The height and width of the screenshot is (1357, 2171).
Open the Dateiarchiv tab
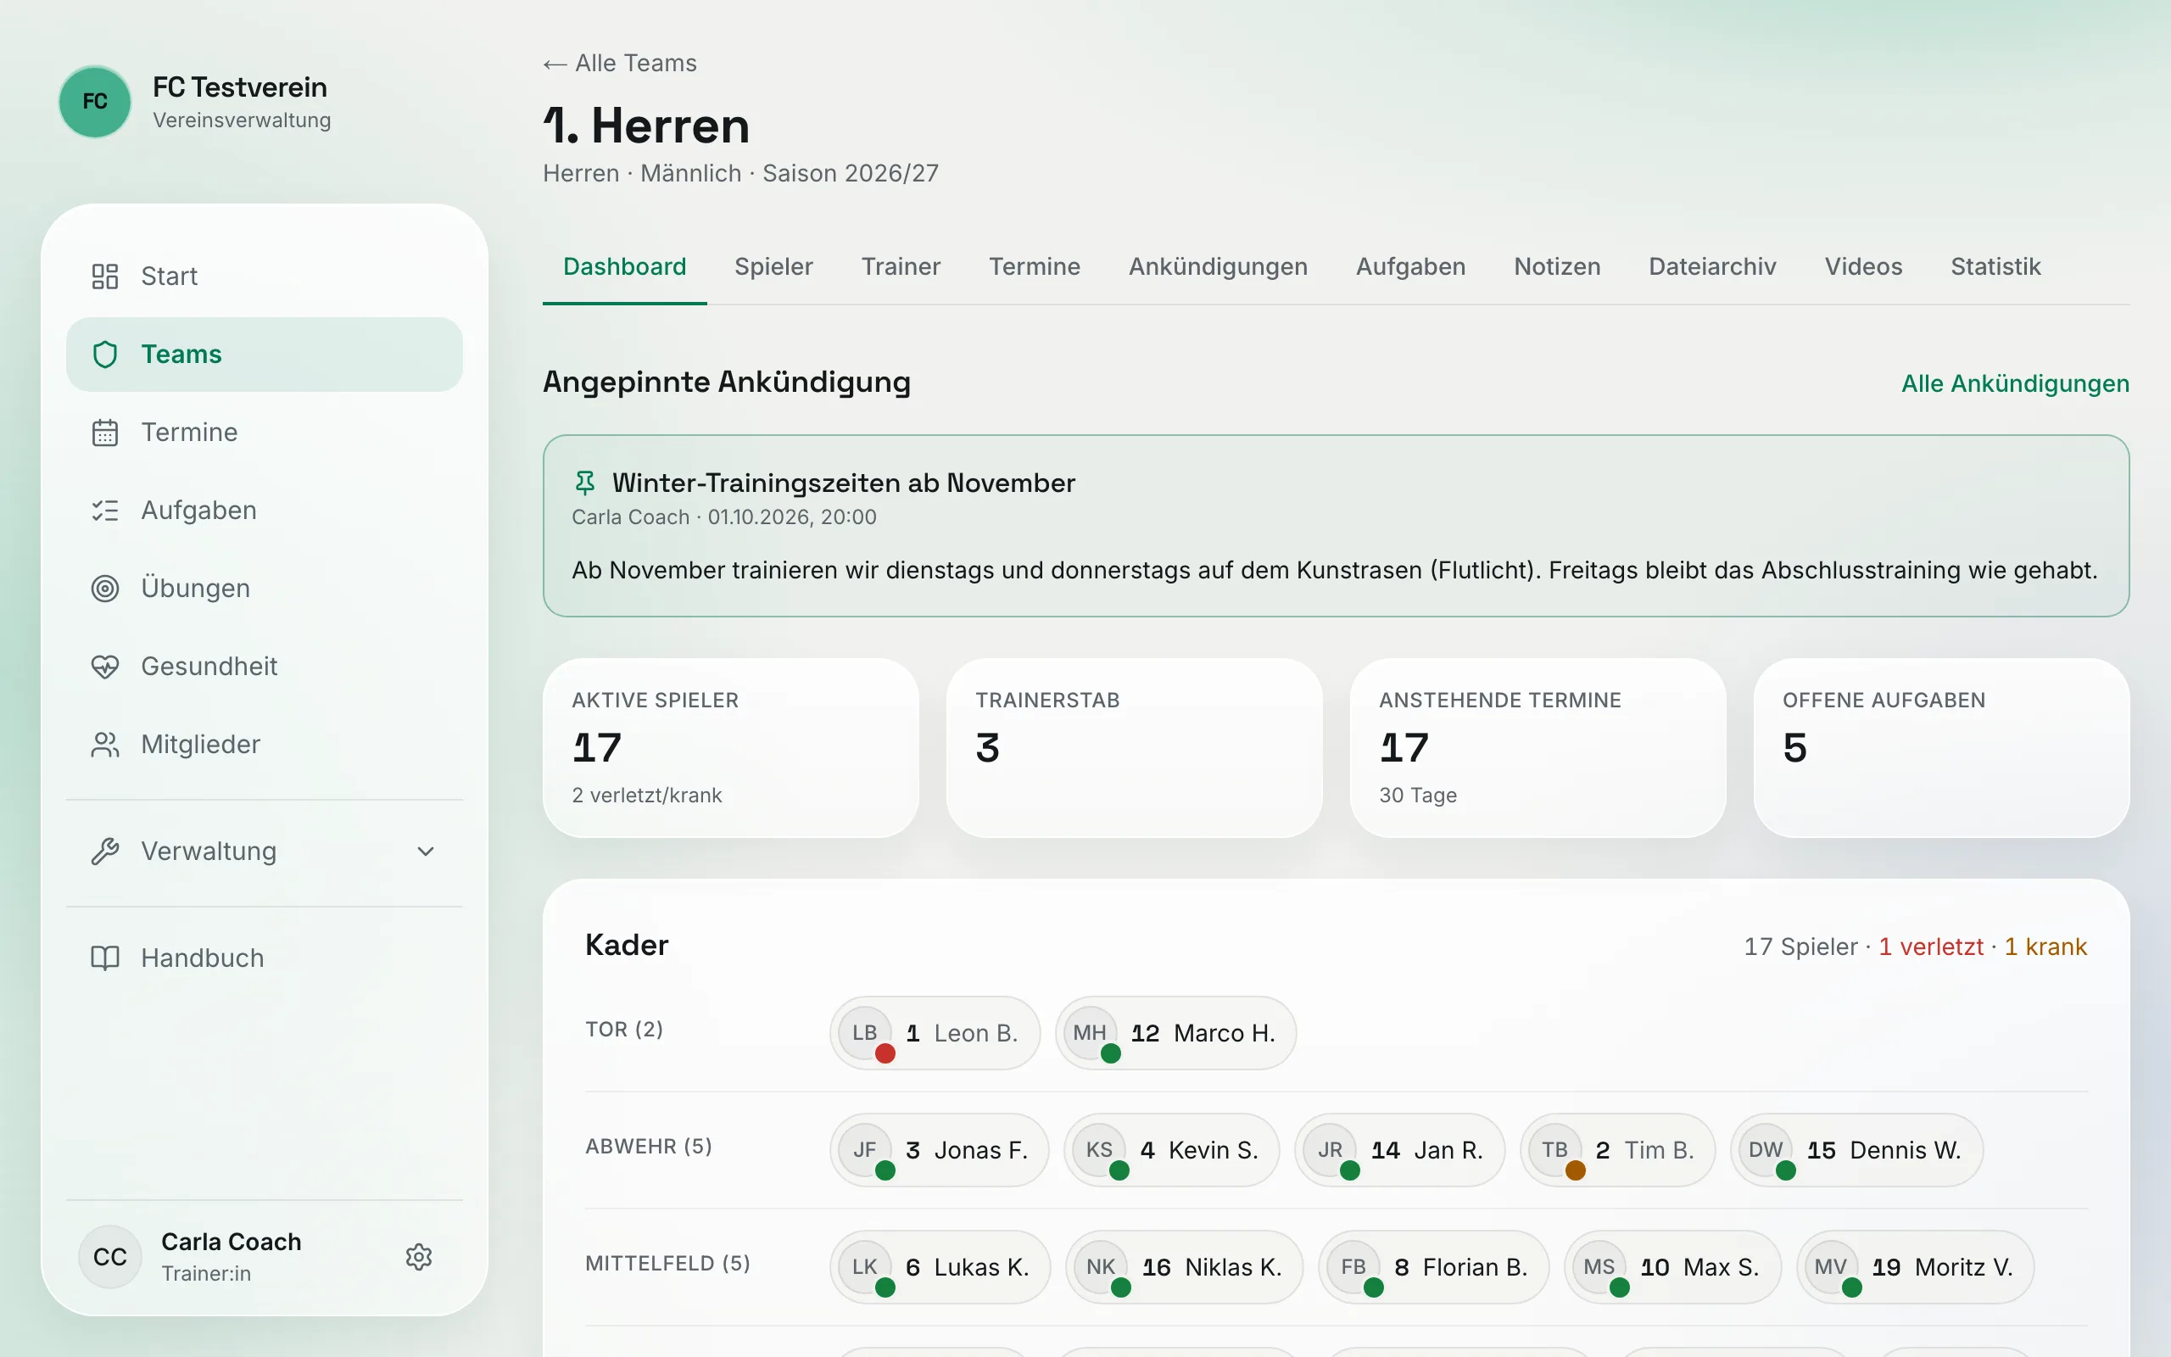point(1711,266)
